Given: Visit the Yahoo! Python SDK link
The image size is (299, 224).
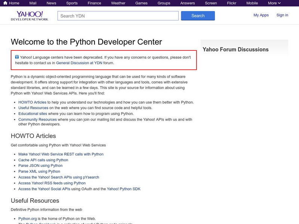Looking at the screenshot, I should [124, 189].
